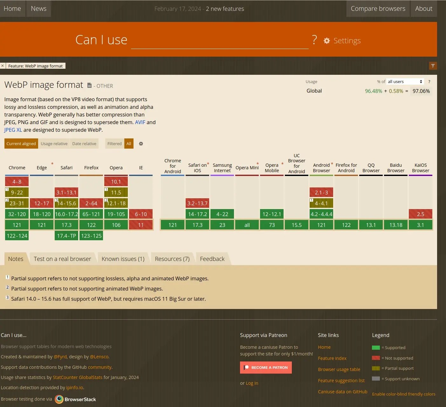Screen dimensions: 446x407
Task: Open StatCounter GlobalStats link
Action: (x=78, y=377)
